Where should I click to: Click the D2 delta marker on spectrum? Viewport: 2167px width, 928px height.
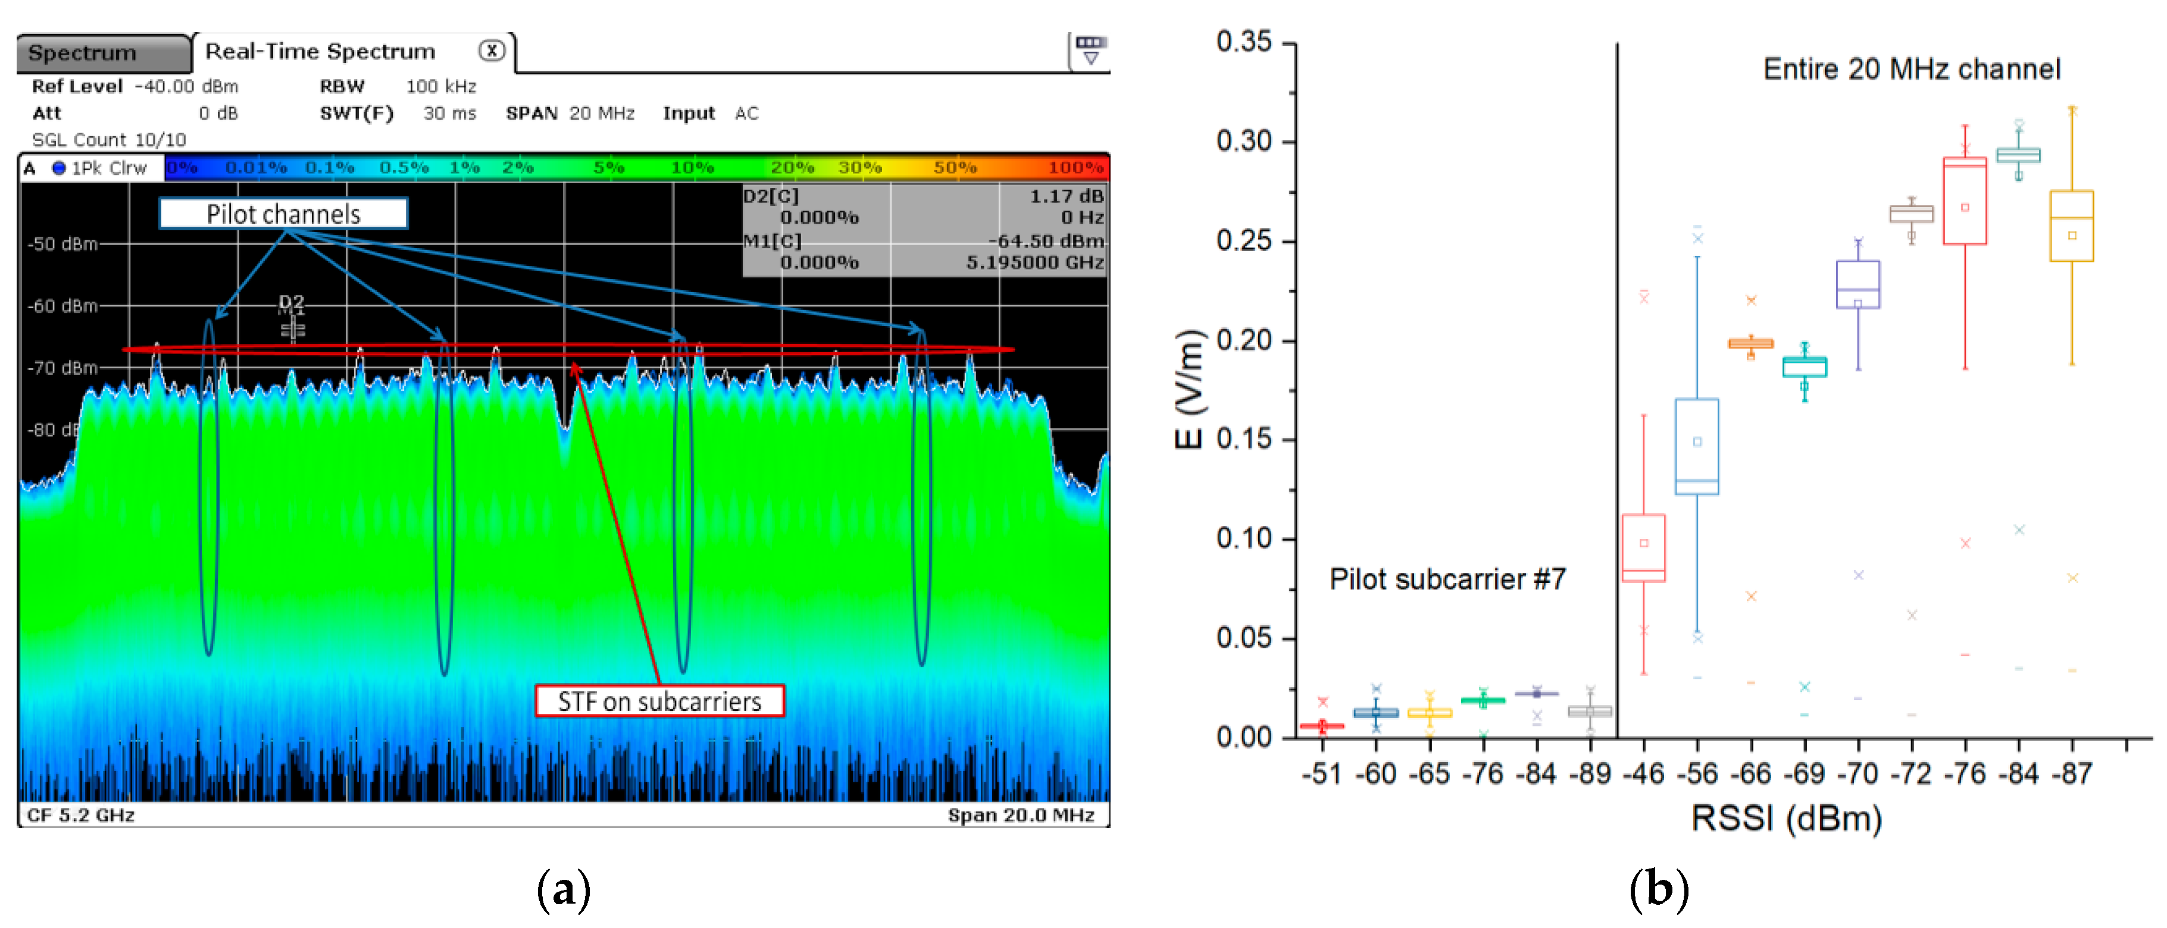292,303
